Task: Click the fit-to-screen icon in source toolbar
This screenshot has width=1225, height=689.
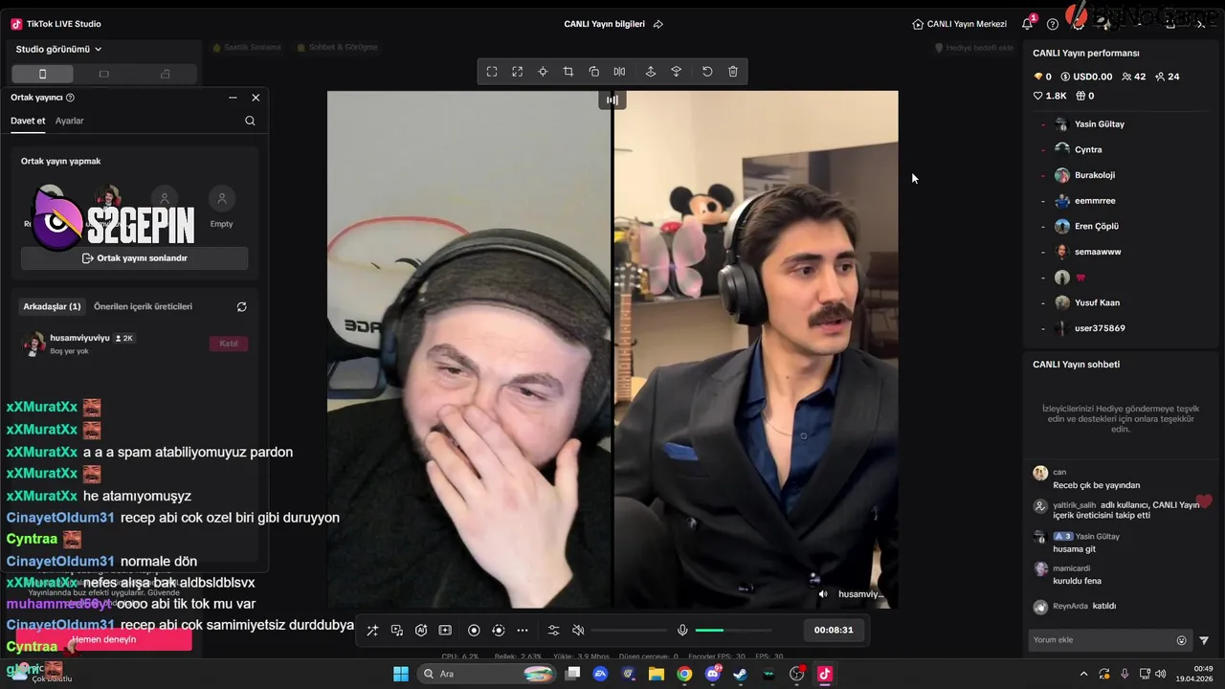Action: click(x=492, y=72)
